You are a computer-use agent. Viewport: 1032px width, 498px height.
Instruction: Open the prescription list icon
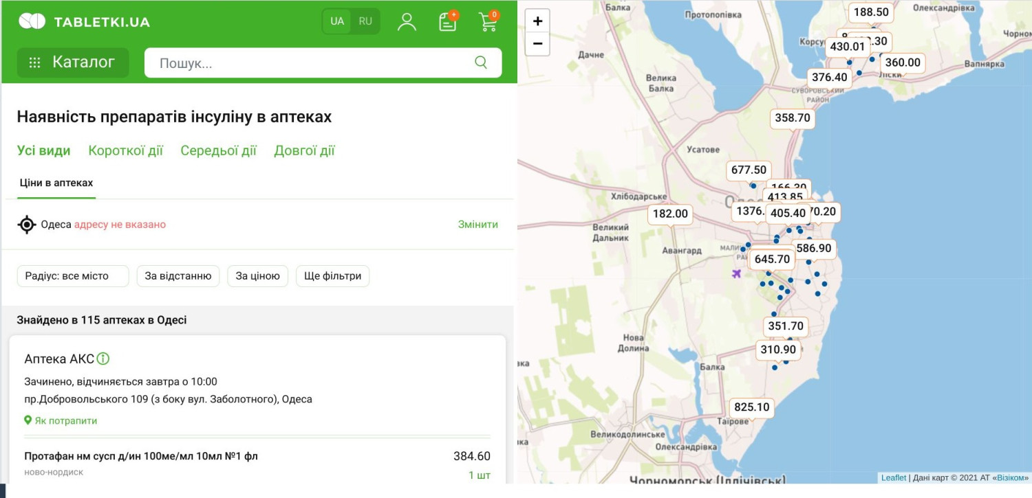coord(448,21)
